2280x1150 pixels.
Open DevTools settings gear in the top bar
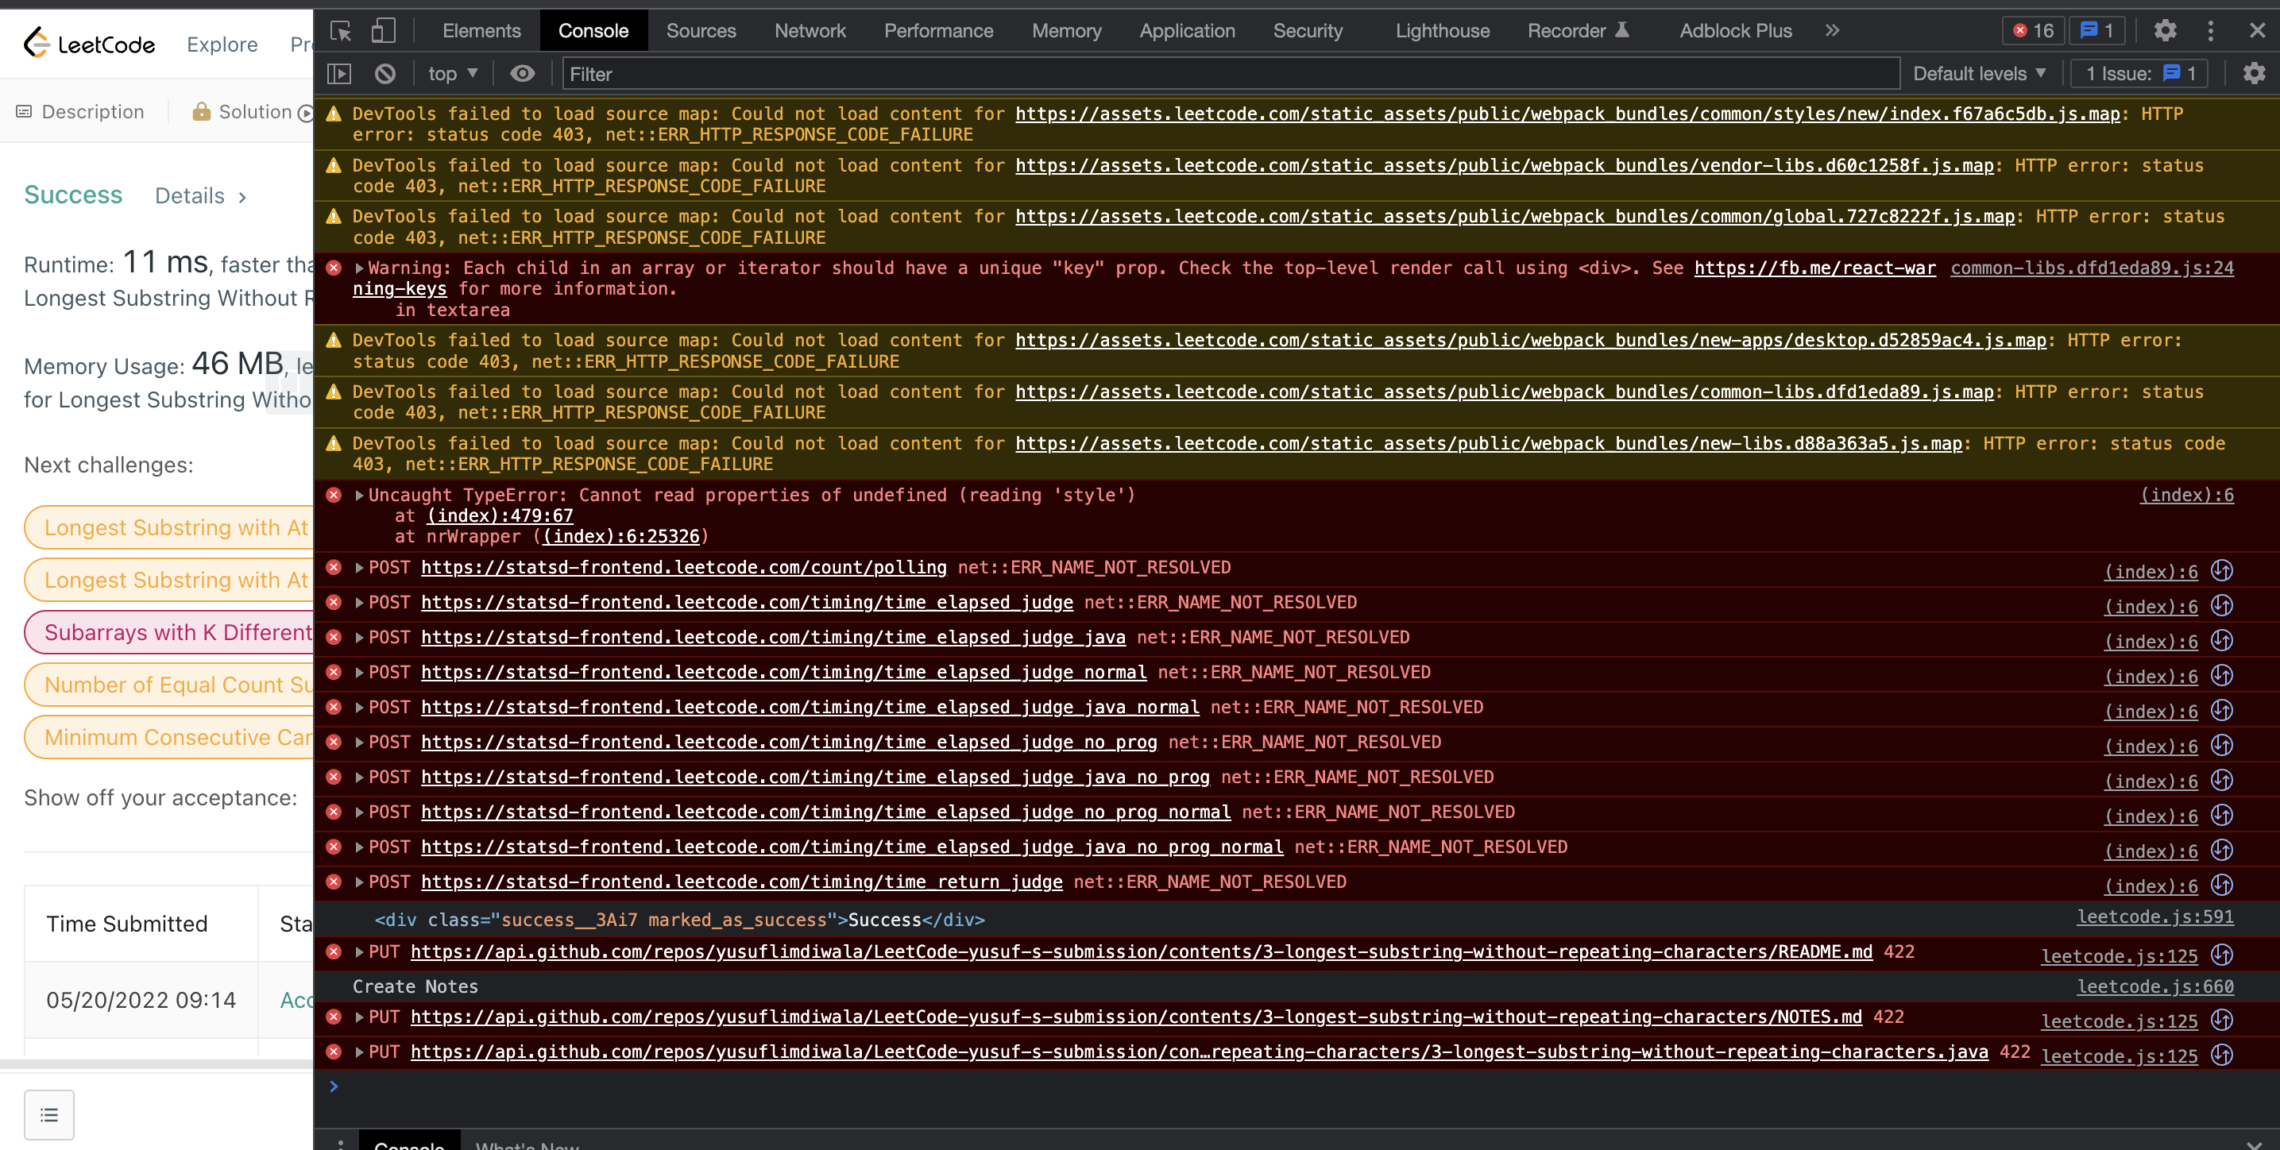click(2165, 31)
